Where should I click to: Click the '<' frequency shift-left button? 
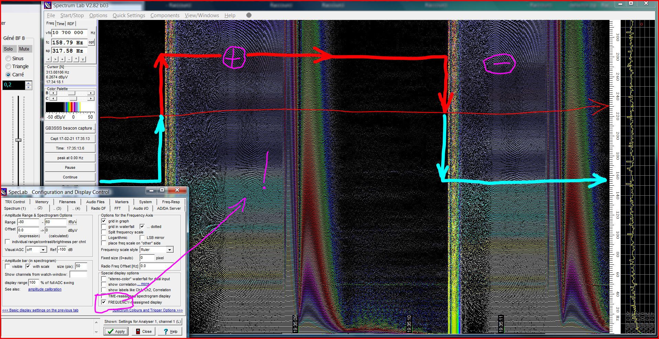point(48,59)
